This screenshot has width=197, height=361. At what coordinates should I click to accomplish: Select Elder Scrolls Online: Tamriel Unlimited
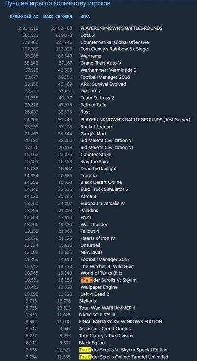click(124, 357)
